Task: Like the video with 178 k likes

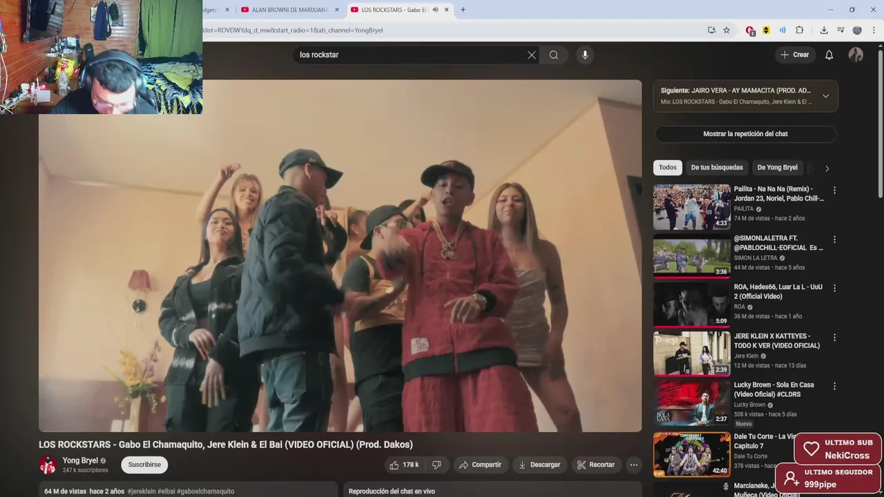Action: (404, 465)
